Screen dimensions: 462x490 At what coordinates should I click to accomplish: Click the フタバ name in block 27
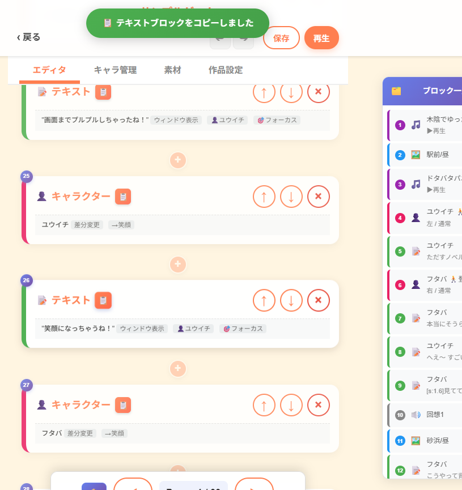click(52, 433)
